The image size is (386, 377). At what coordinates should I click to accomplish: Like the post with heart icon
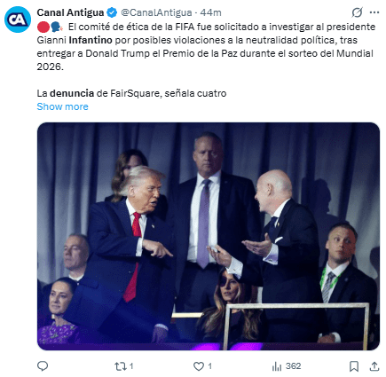199,366
